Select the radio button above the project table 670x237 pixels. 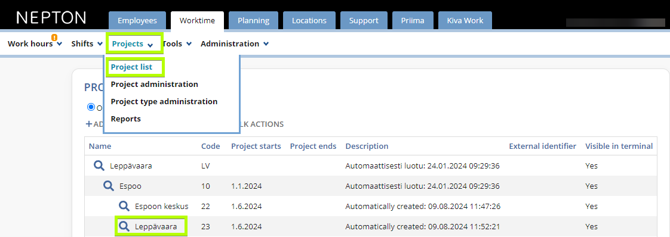[91, 107]
